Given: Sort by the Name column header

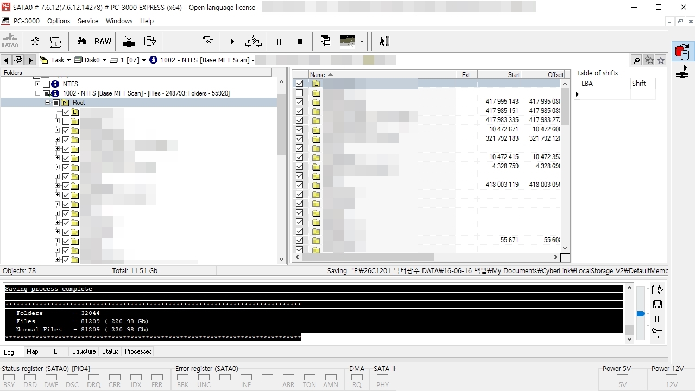Looking at the screenshot, I should 382,75.
